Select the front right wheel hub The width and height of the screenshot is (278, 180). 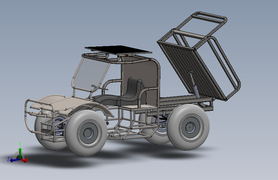tap(88, 133)
